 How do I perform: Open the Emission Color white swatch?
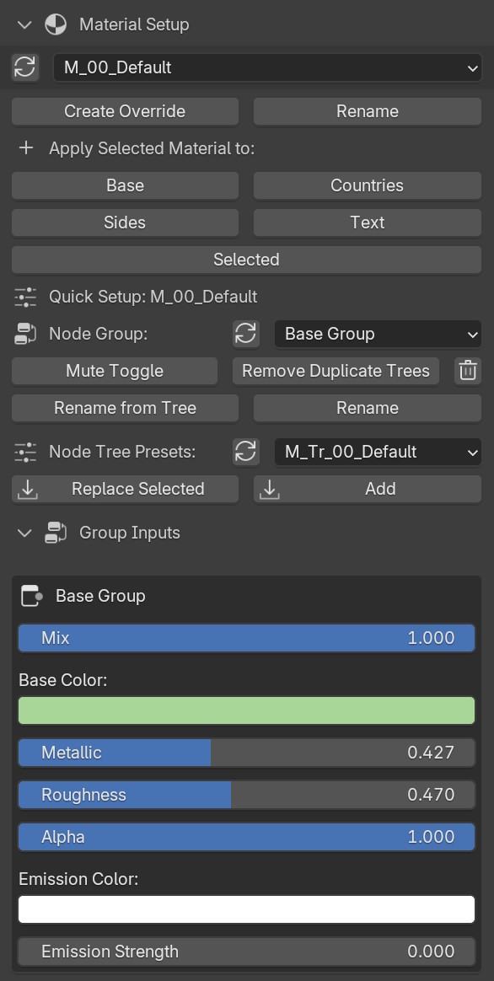pyautogui.click(x=247, y=909)
